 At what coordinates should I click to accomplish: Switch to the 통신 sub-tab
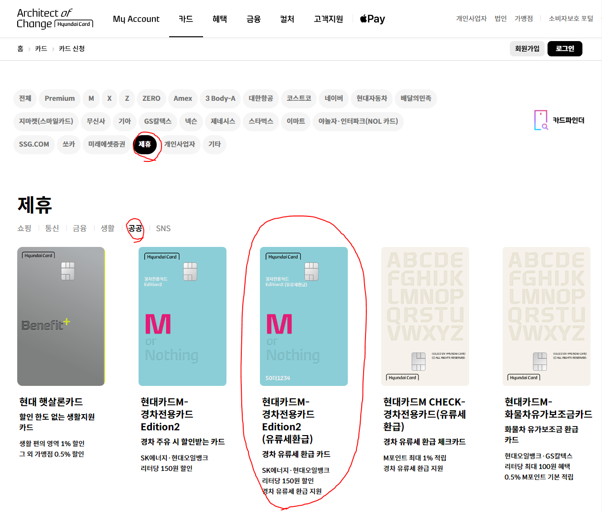point(52,228)
